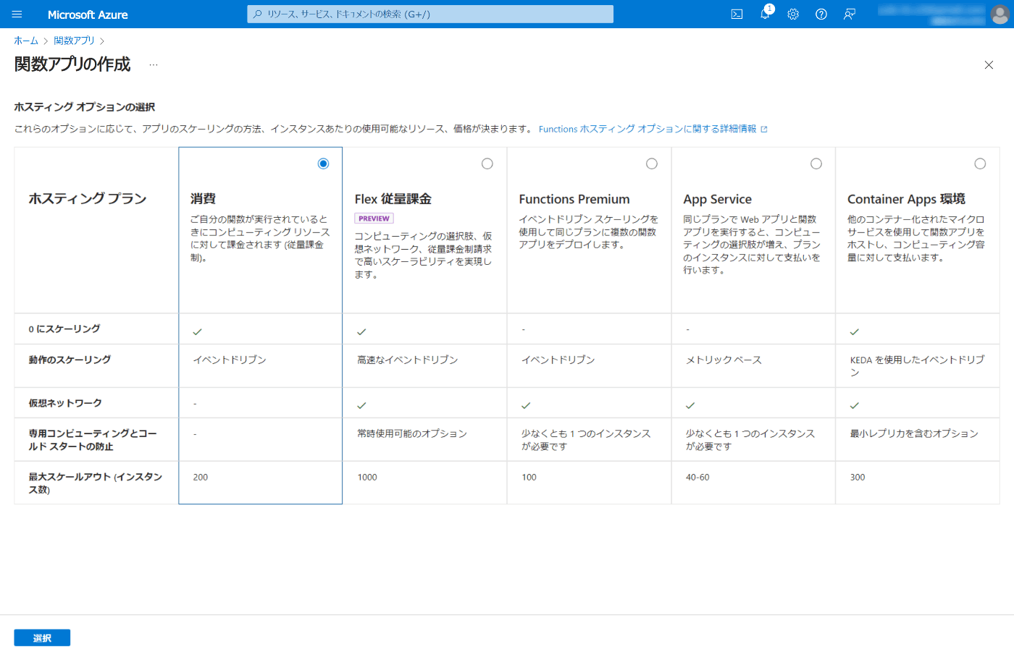Open the feedback icon in header
Screen dimensions: 1014x660
[850, 14]
